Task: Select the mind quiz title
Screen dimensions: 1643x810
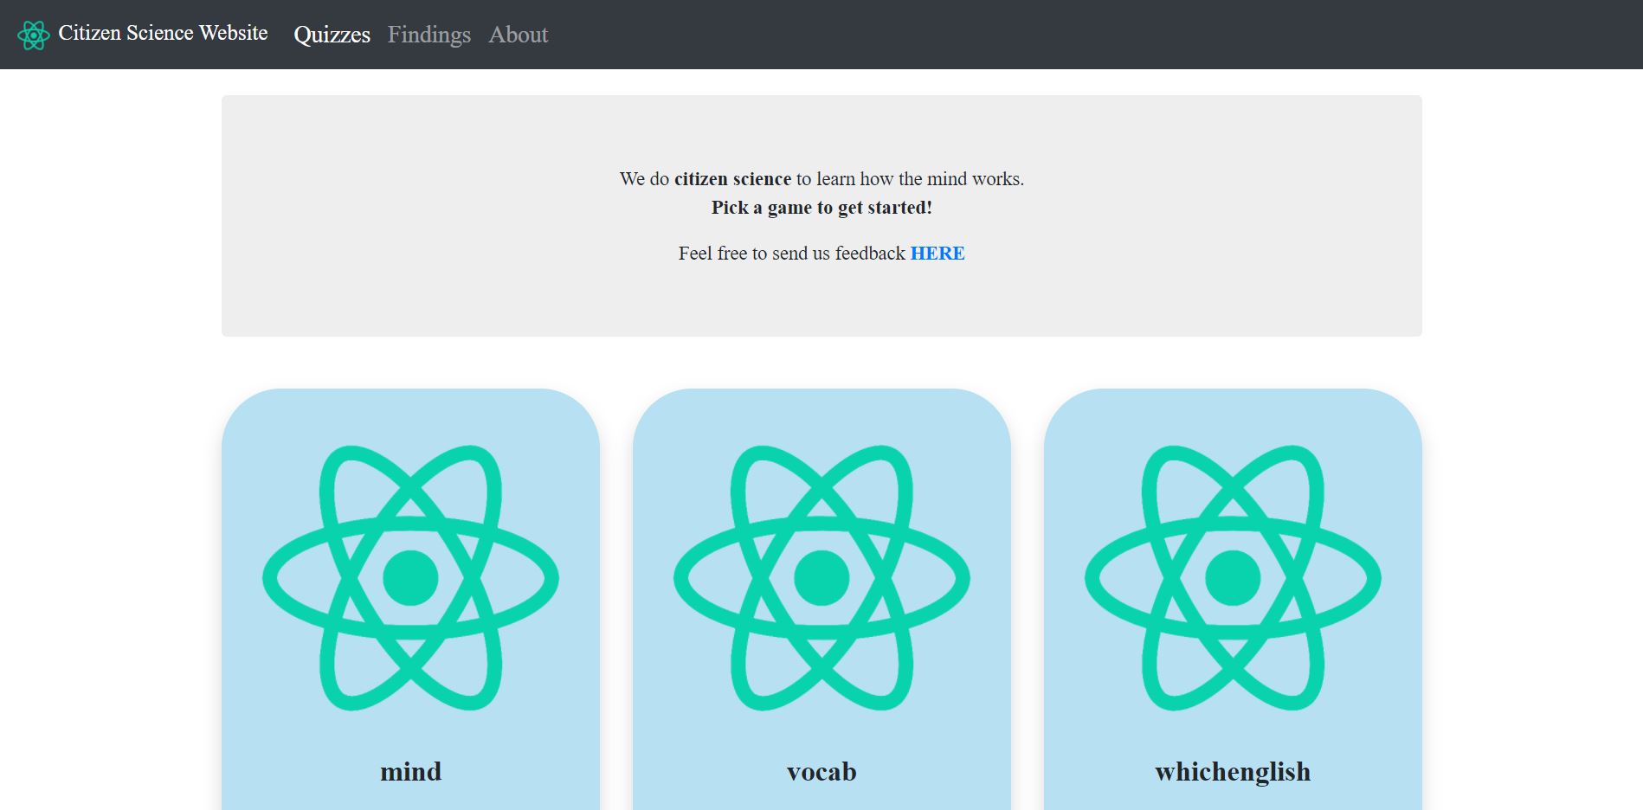Action: (x=410, y=771)
